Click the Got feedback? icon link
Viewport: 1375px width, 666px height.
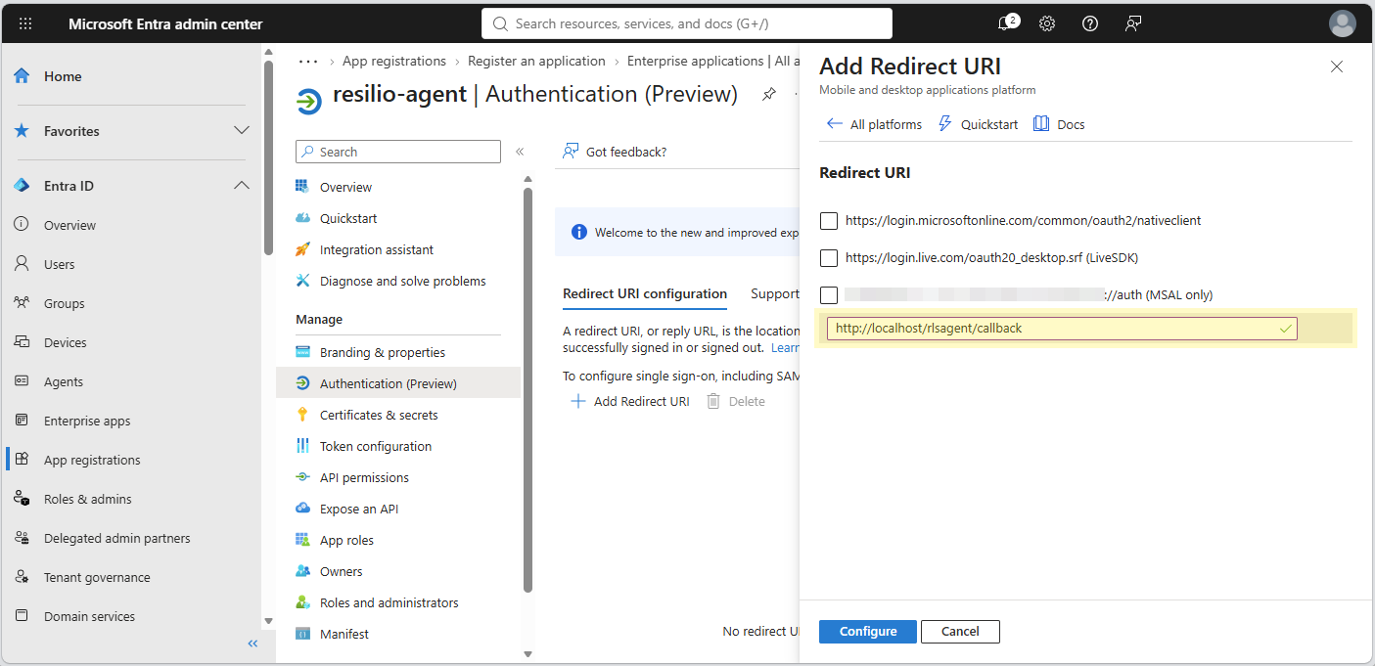click(615, 152)
